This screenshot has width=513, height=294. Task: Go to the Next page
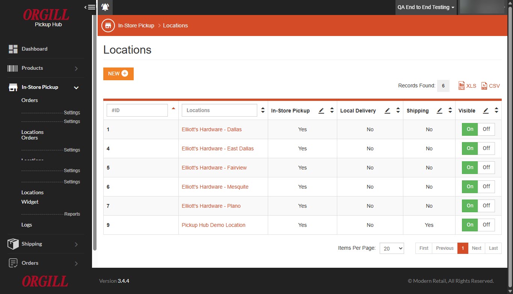coord(477,248)
